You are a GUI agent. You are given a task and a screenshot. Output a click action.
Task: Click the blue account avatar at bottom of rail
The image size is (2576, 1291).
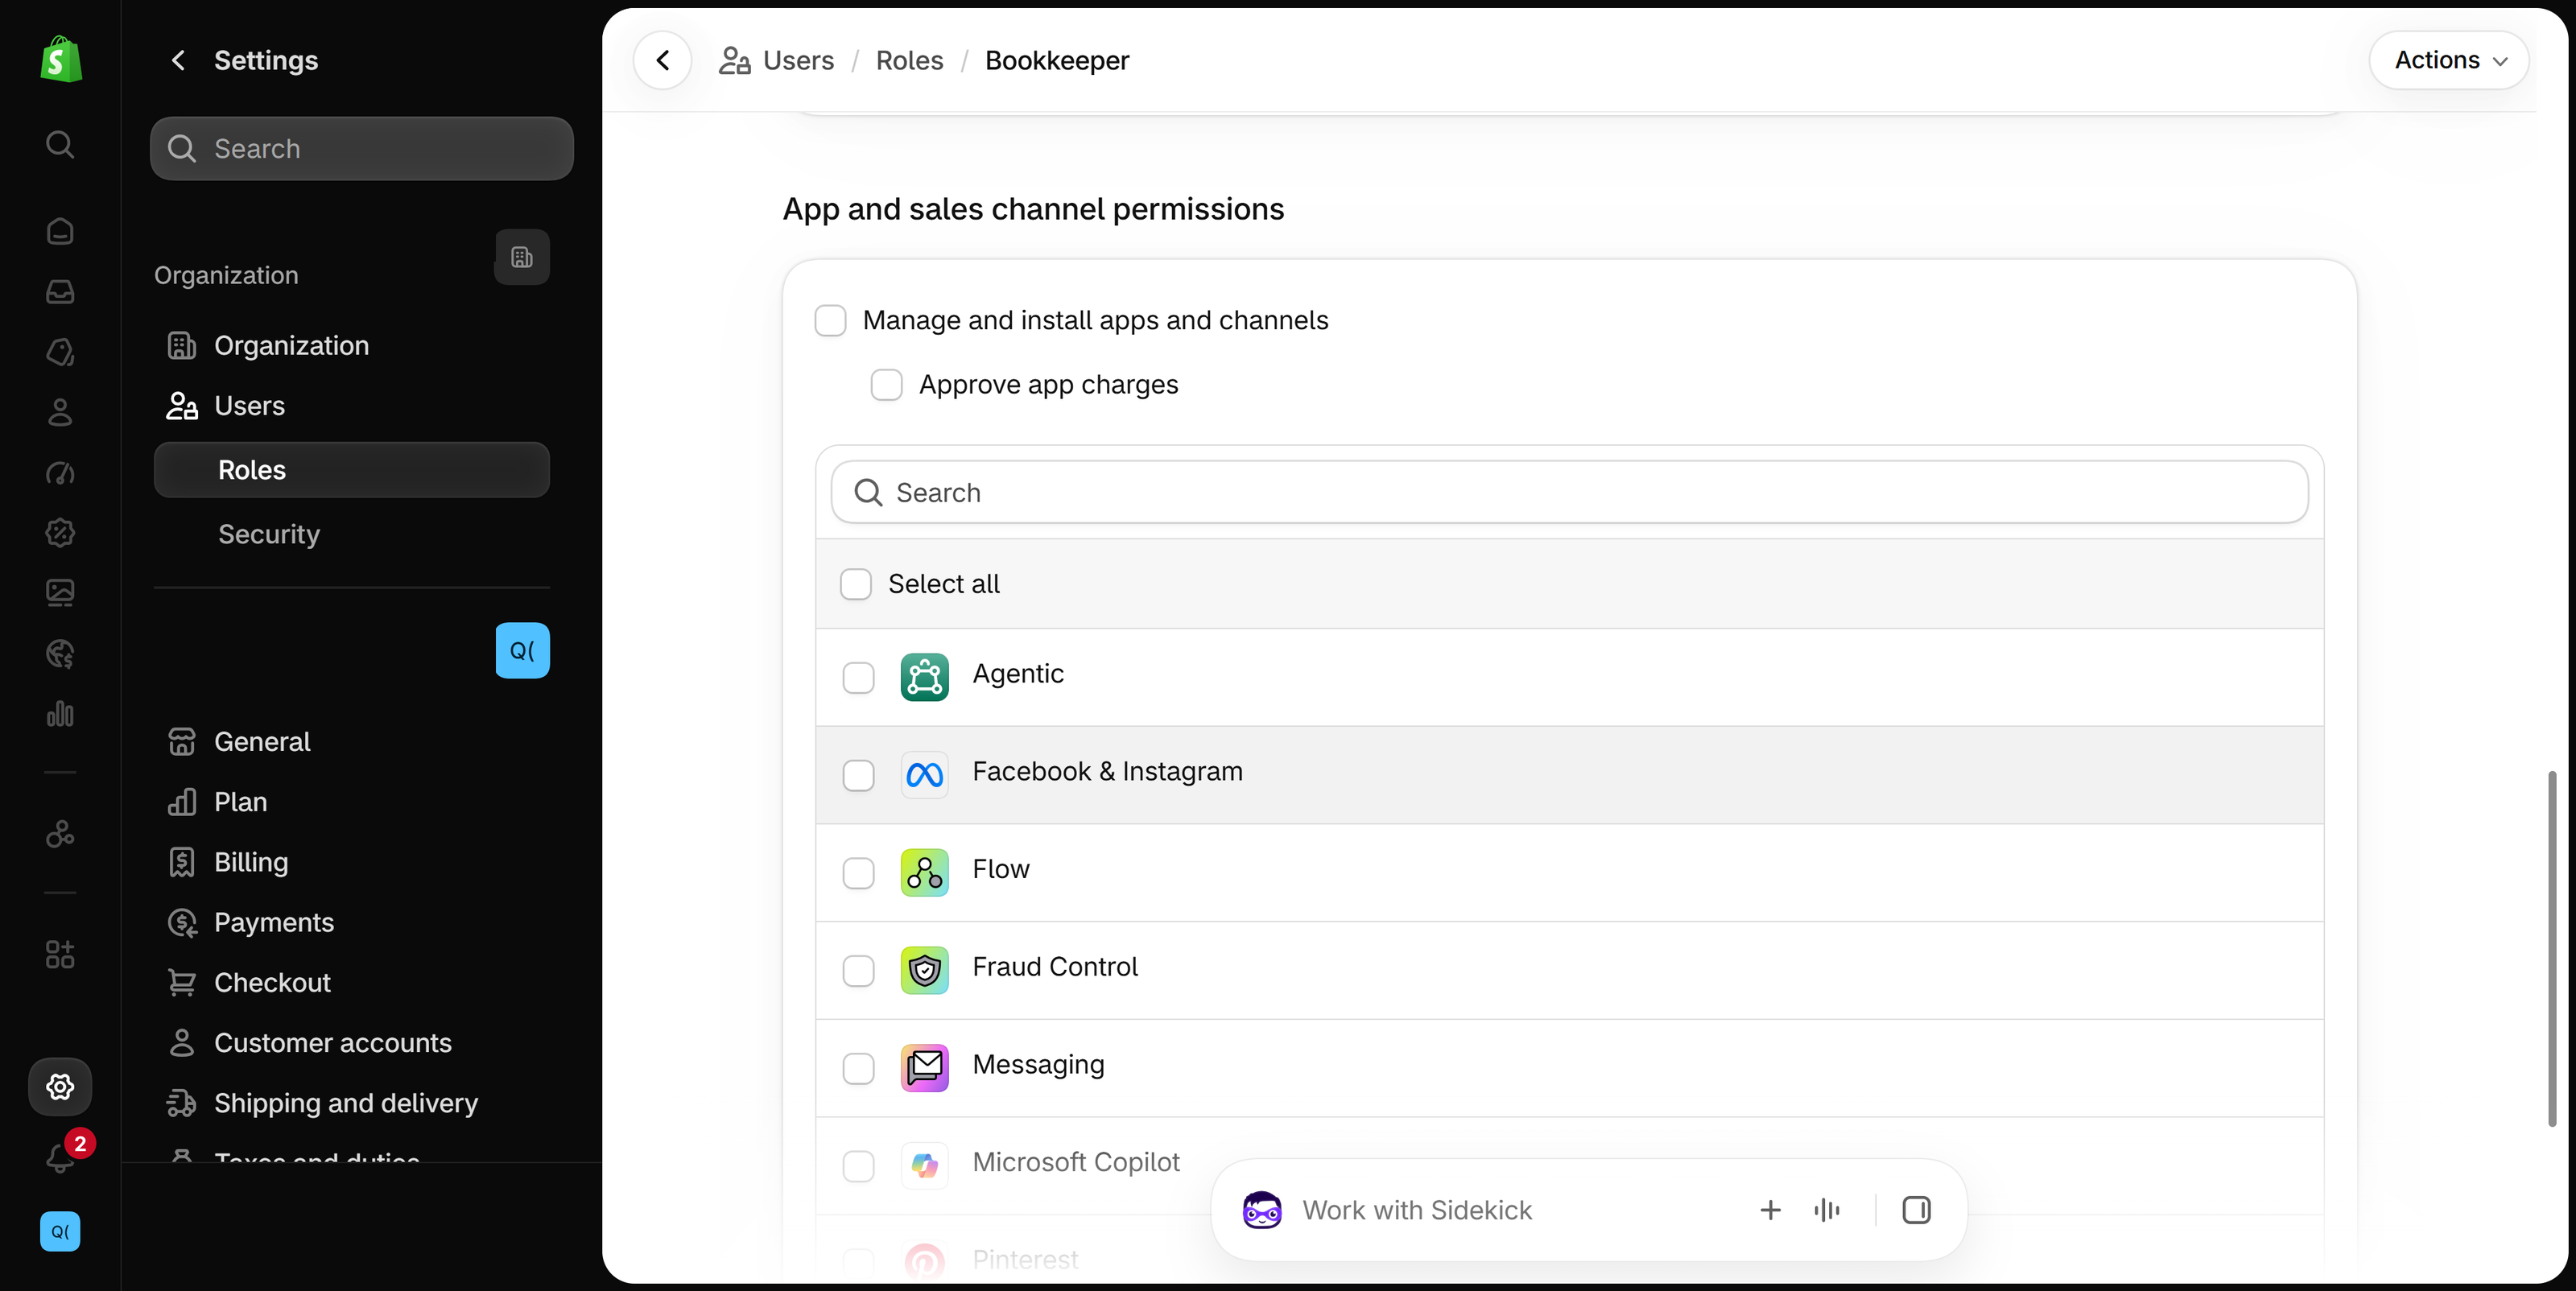click(x=60, y=1231)
